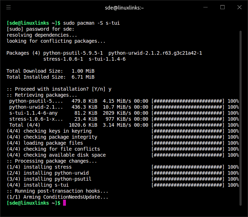Image resolution: width=248 pixels, height=217 pixels.
Task: Click '(3/4) installing python-psutil' line
Action: pyautogui.click(x=49, y=179)
